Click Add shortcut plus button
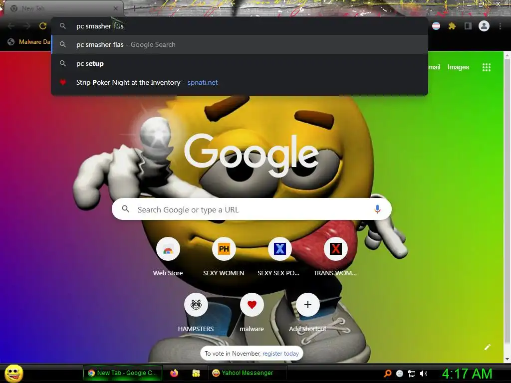The image size is (511, 383). pyautogui.click(x=307, y=305)
